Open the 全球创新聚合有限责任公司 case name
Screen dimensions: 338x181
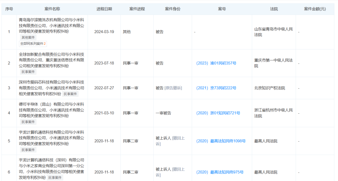52,60
